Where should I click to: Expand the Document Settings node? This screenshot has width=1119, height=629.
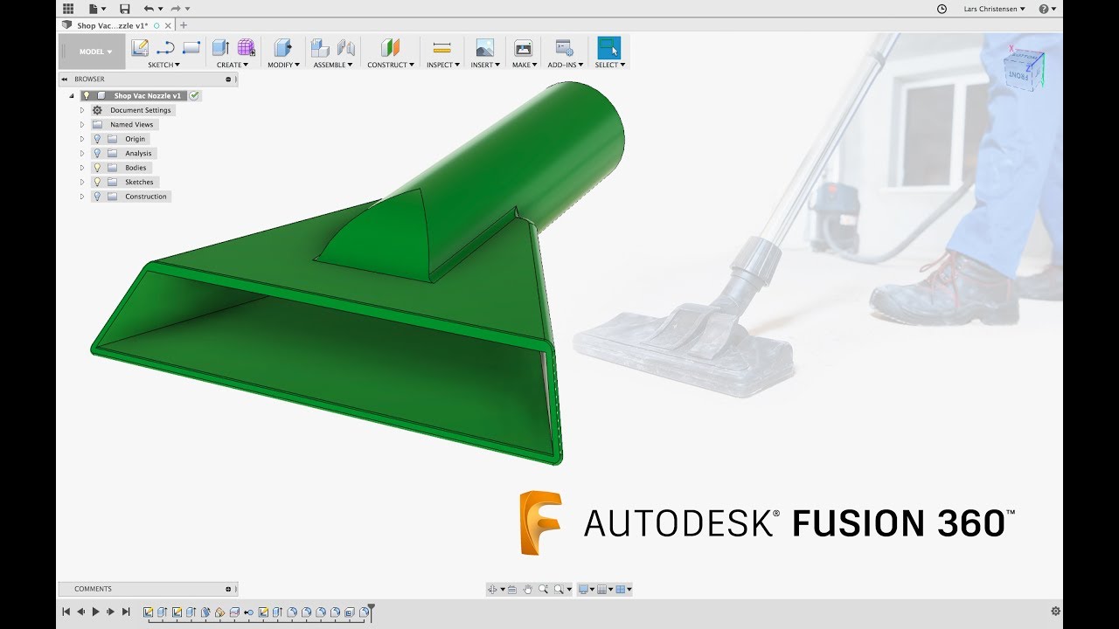pos(82,110)
